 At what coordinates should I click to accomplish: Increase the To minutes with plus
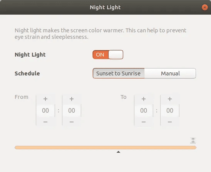coord(170,99)
